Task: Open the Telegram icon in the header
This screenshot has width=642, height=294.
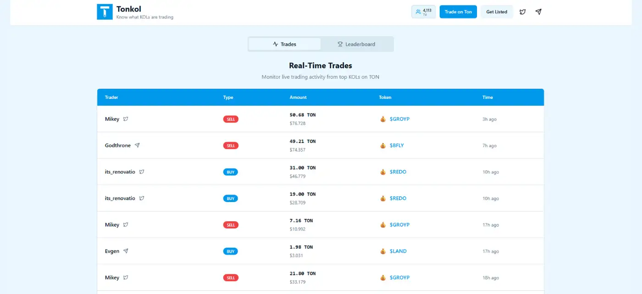Action: pos(538,12)
